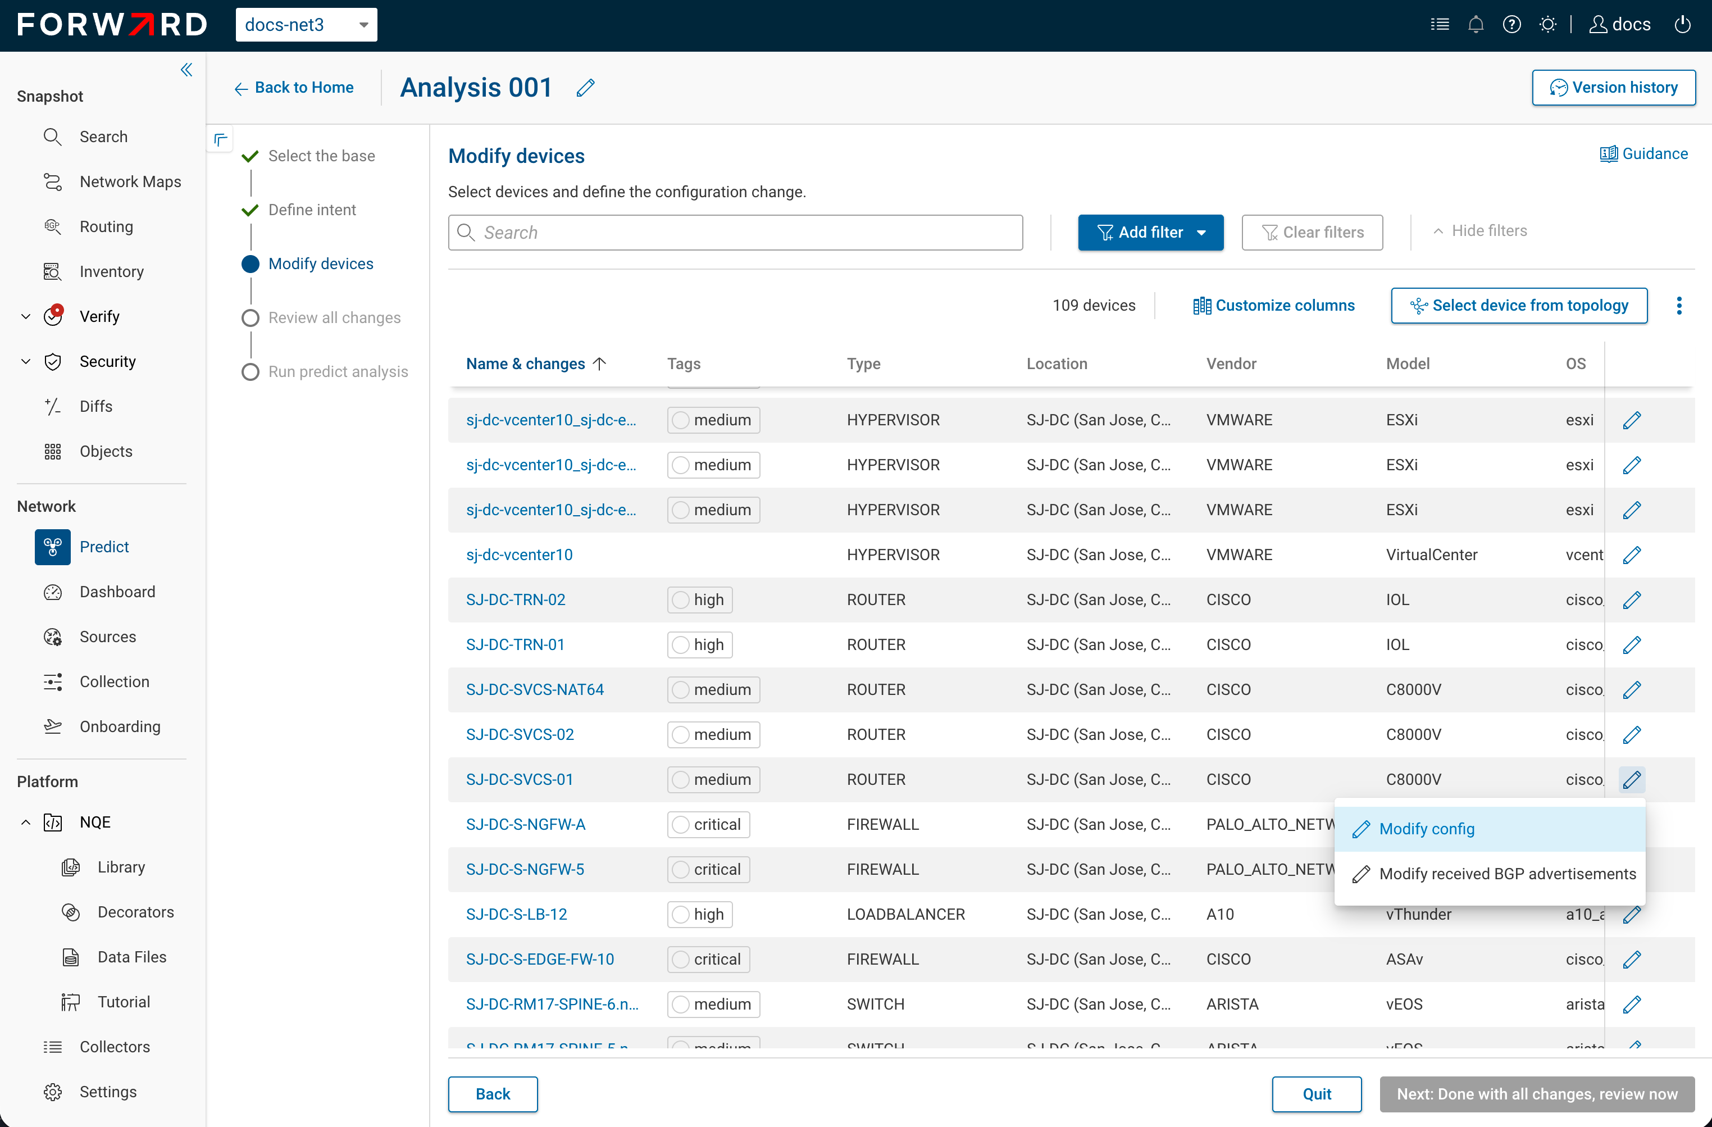Click Back to Home link
This screenshot has height=1127, width=1712.
coord(294,88)
